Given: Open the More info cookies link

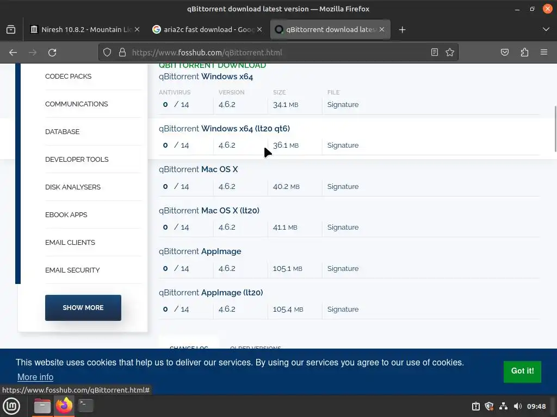Looking at the screenshot, I should pyautogui.click(x=35, y=377).
